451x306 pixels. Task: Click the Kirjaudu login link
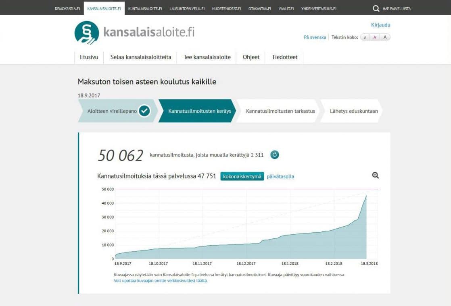(x=380, y=25)
